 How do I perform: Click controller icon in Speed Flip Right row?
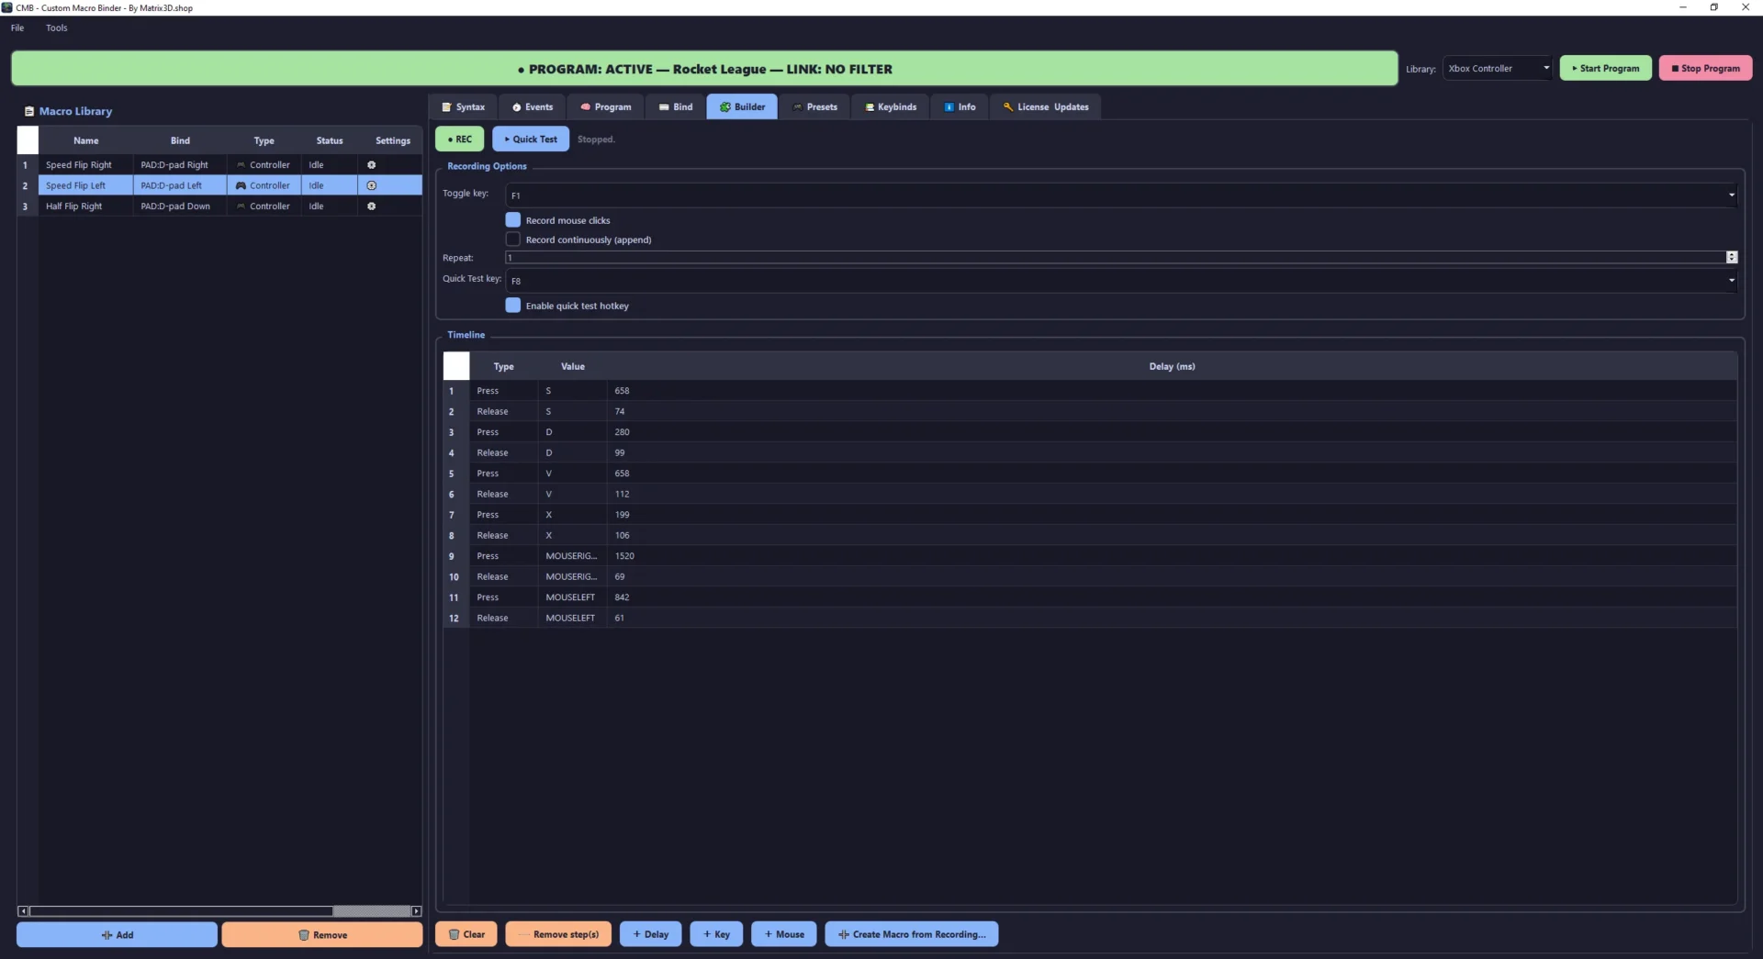click(241, 165)
